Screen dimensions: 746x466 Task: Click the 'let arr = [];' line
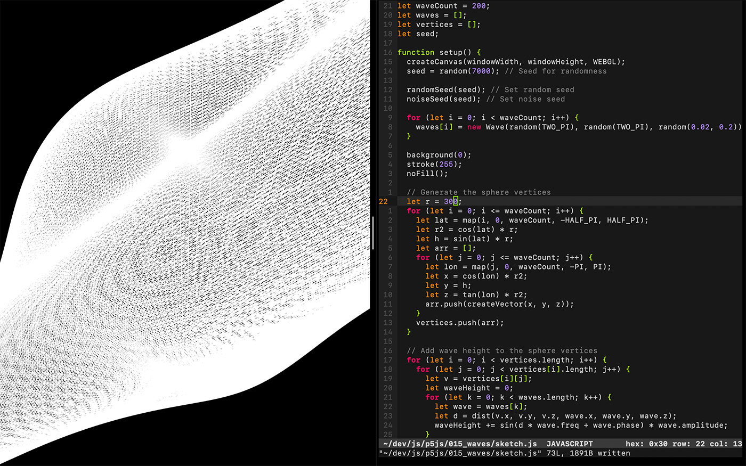click(x=446, y=248)
